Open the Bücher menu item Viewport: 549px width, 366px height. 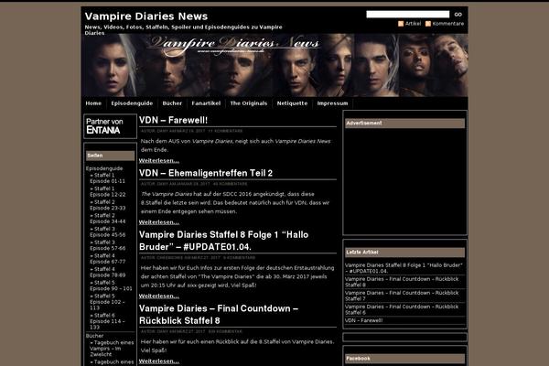tap(172, 103)
